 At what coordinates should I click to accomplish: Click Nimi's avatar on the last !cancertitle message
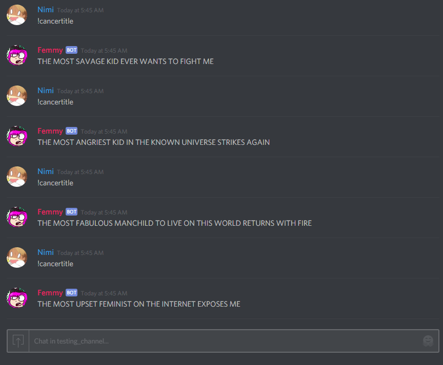17,257
